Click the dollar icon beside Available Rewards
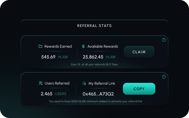Screen dimensions: 189x118 coord(83,46)
